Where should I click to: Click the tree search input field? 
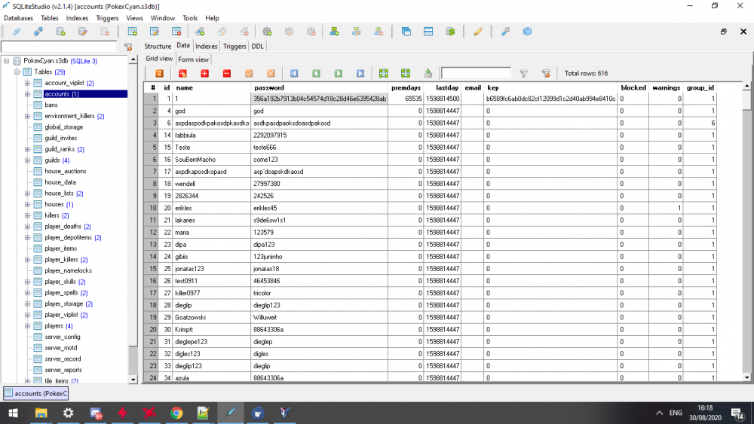point(59,47)
